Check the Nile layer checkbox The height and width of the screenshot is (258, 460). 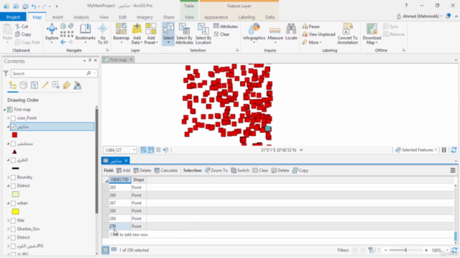click(13, 221)
